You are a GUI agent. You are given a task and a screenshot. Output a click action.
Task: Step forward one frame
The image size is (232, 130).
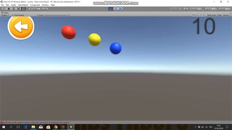121,9
